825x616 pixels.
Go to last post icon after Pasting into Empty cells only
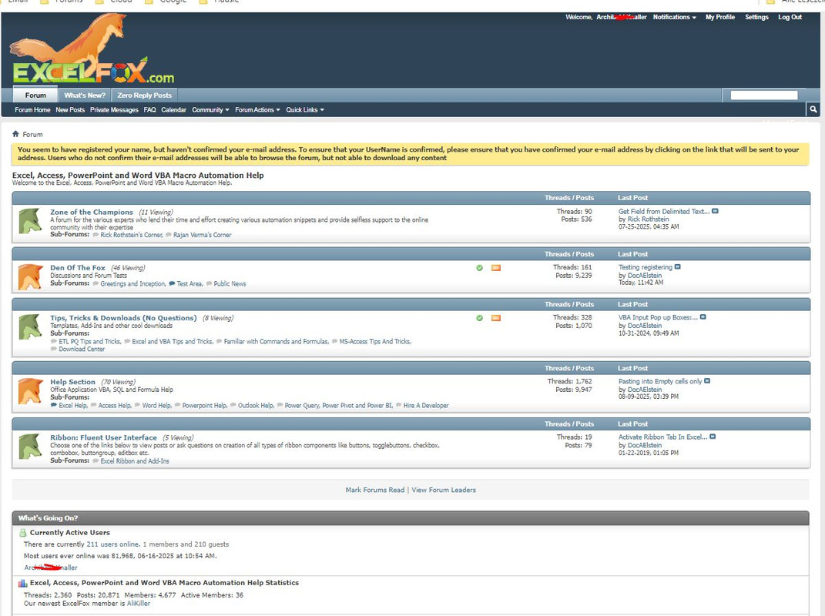(x=707, y=381)
